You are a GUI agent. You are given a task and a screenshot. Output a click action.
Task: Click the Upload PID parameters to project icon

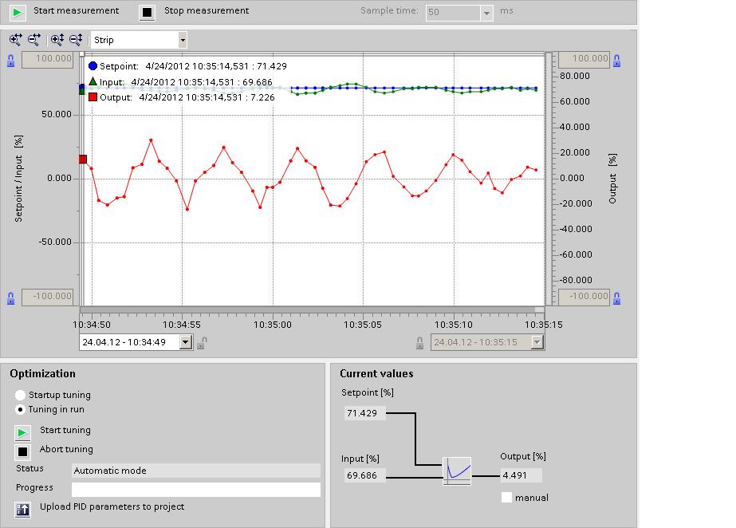tap(22, 509)
